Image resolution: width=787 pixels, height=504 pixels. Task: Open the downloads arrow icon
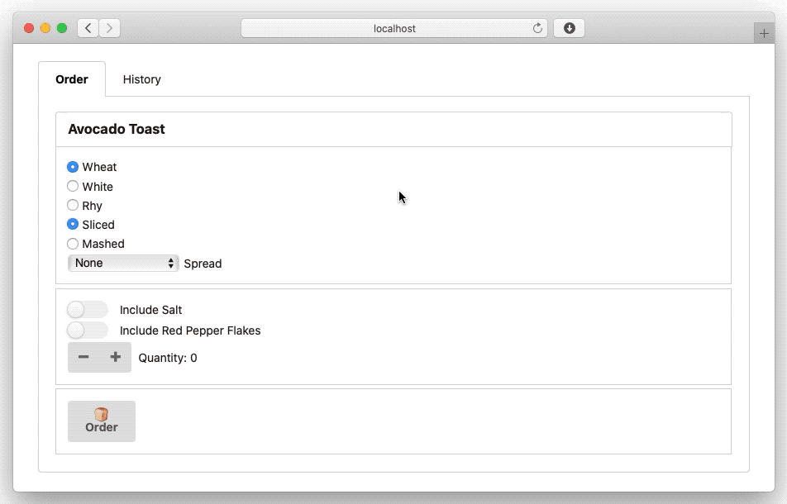point(569,28)
